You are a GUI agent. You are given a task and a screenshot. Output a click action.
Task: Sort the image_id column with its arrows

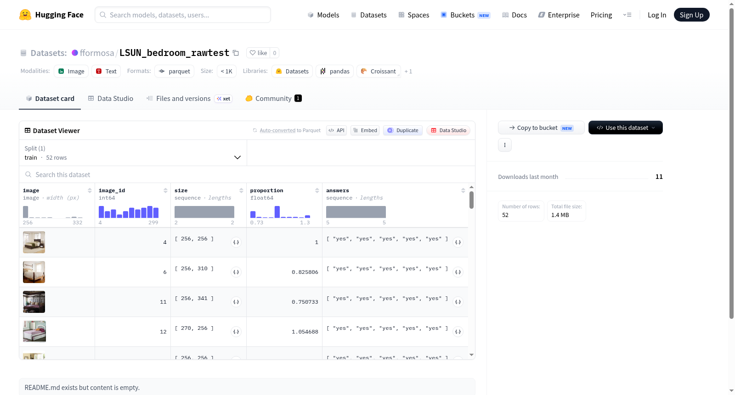pyautogui.click(x=165, y=190)
